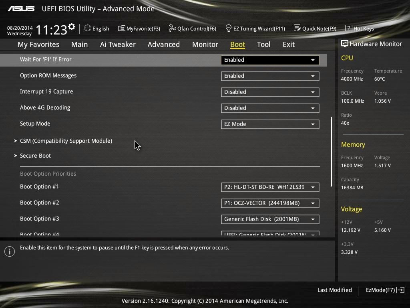Select Above 4G Decoding label
Screen dimensions: 410x308
pyautogui.click(x=45, y=107)
